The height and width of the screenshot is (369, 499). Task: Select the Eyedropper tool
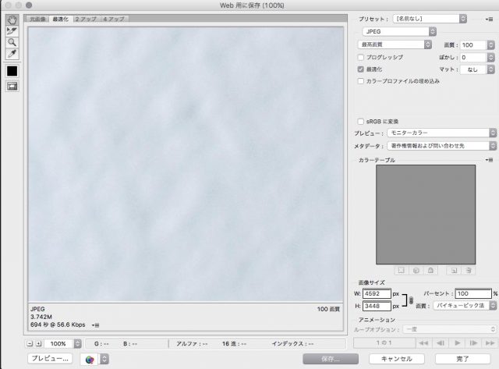pos(12,55)
